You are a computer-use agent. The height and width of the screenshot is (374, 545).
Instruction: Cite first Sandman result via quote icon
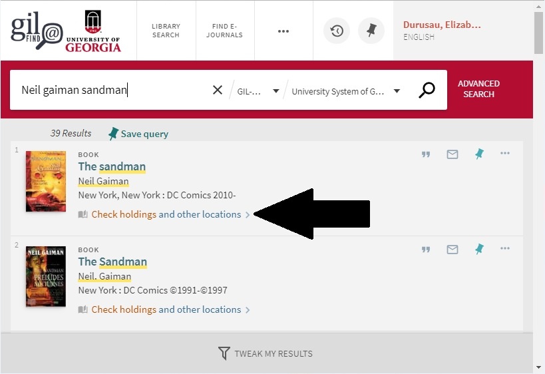click(x=426, y=154)
